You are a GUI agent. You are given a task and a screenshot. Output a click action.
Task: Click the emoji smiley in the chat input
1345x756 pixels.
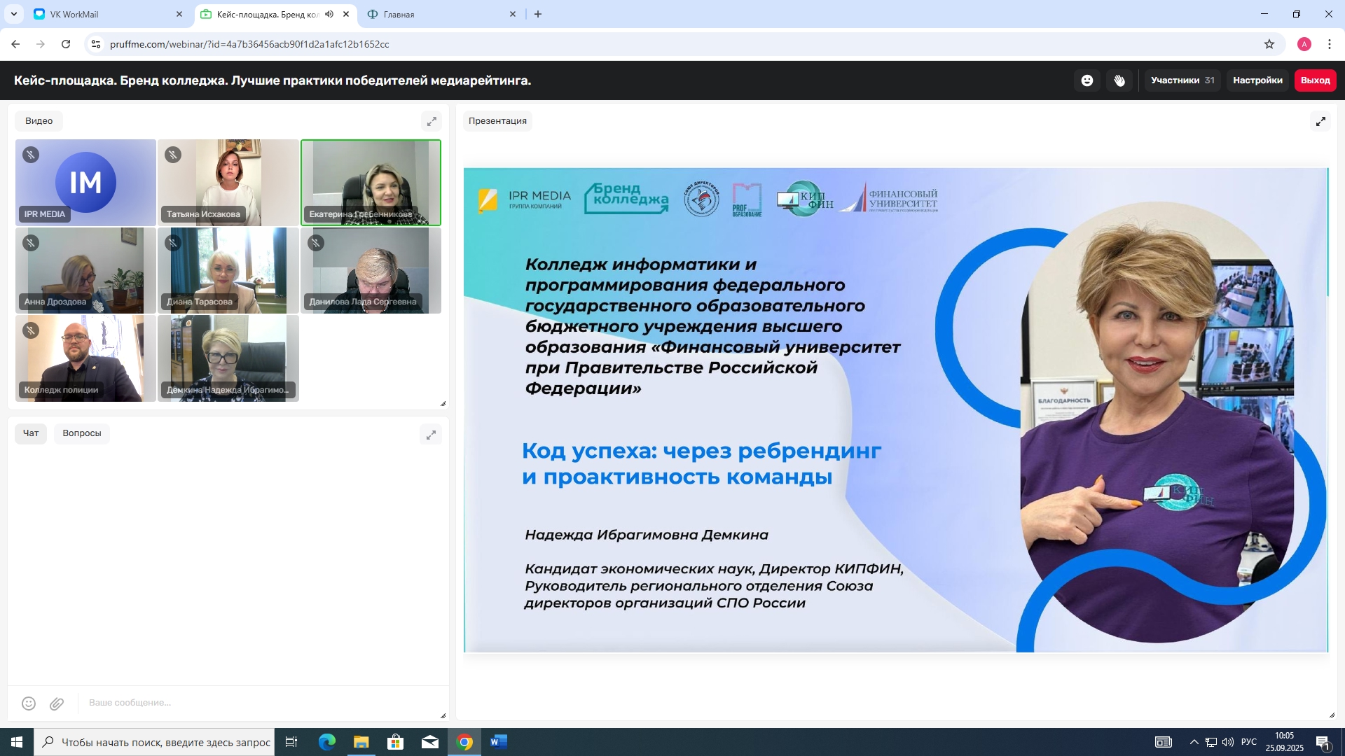pyautogui.click(x=29, y=703)
